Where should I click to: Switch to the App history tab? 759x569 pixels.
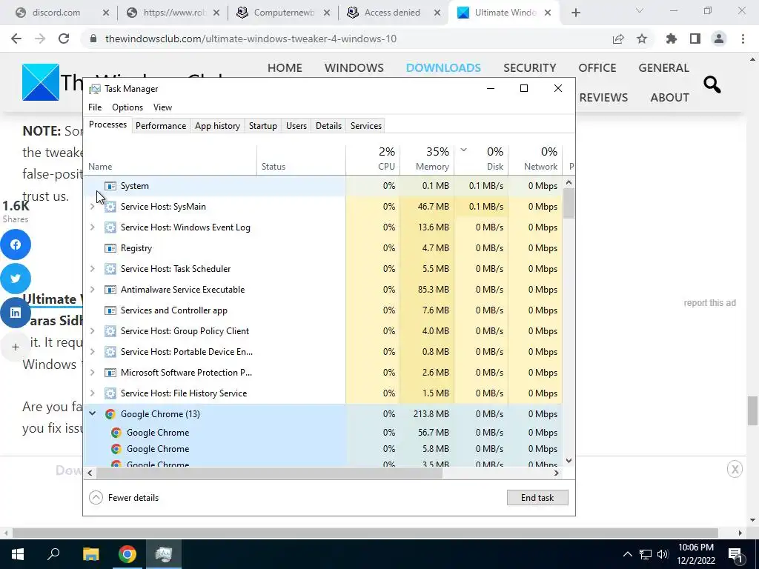click(217, 126)
